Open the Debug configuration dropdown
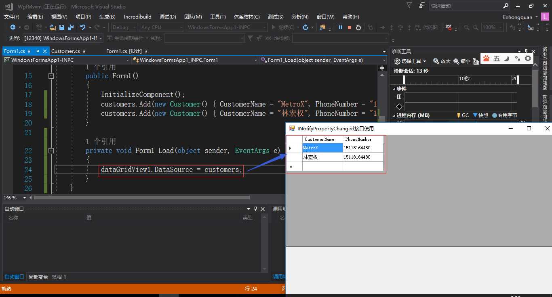This screenshot has width=552, height=297. pyautogui.click(x=125, y=27)
